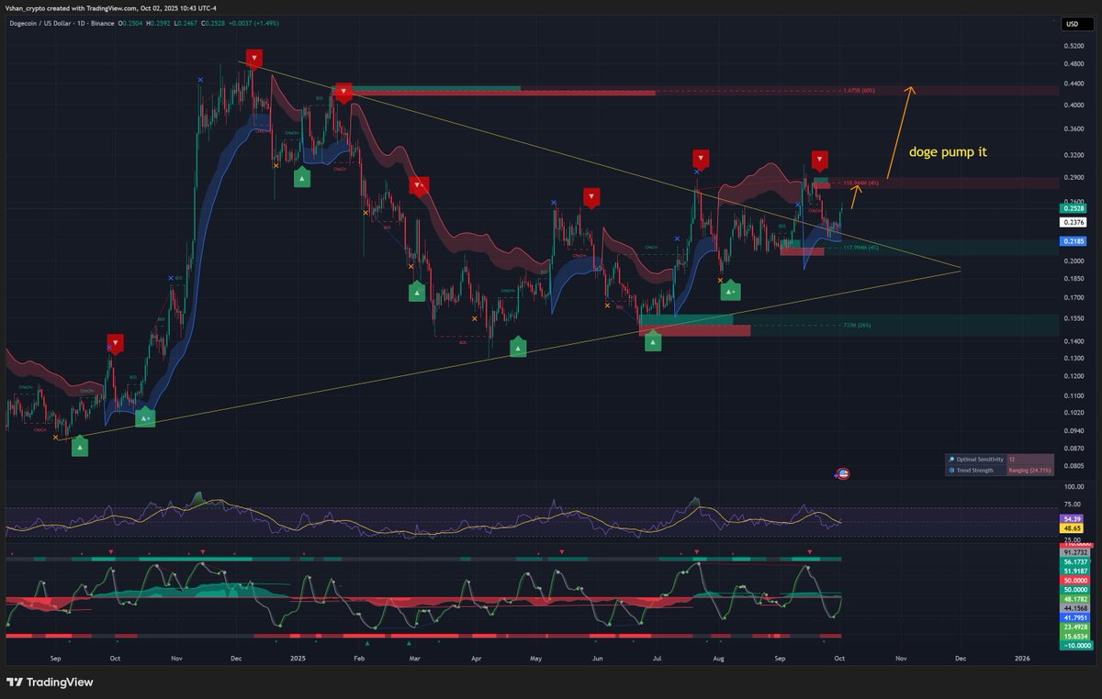Click the 'Optimal Sensitivity' label
The height and width of the screenshot is (699, 1102).
click(979, 459)
